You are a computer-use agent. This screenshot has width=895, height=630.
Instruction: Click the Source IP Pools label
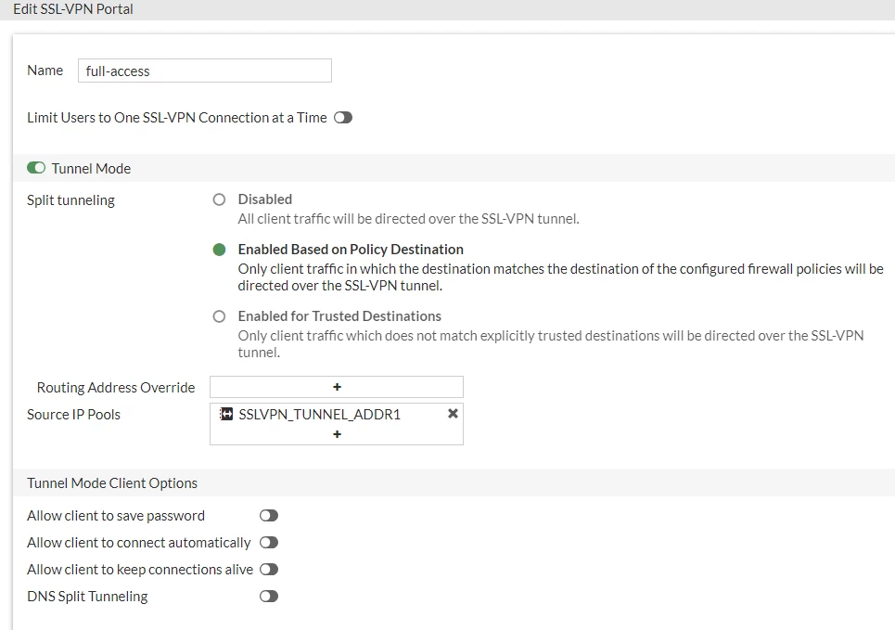coord(73,415)
